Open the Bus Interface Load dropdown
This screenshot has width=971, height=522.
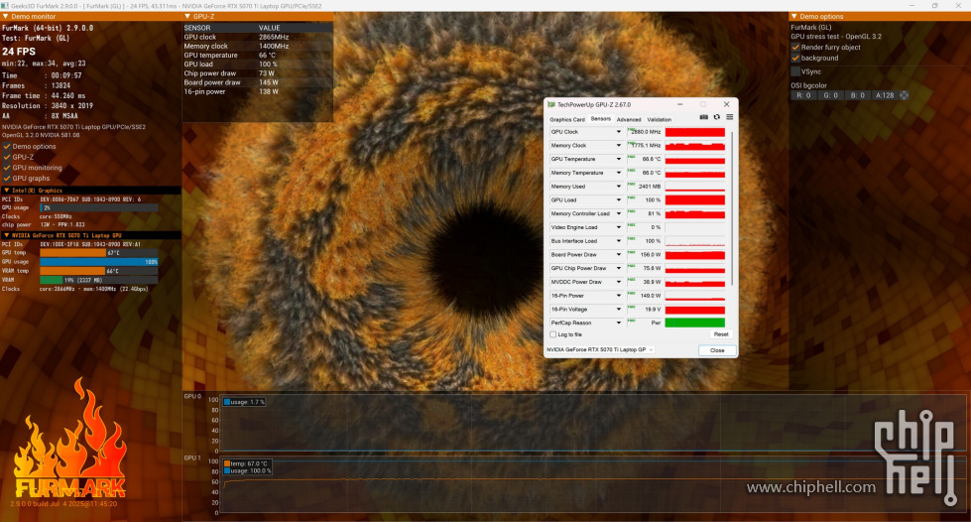(x=618, y=241)
